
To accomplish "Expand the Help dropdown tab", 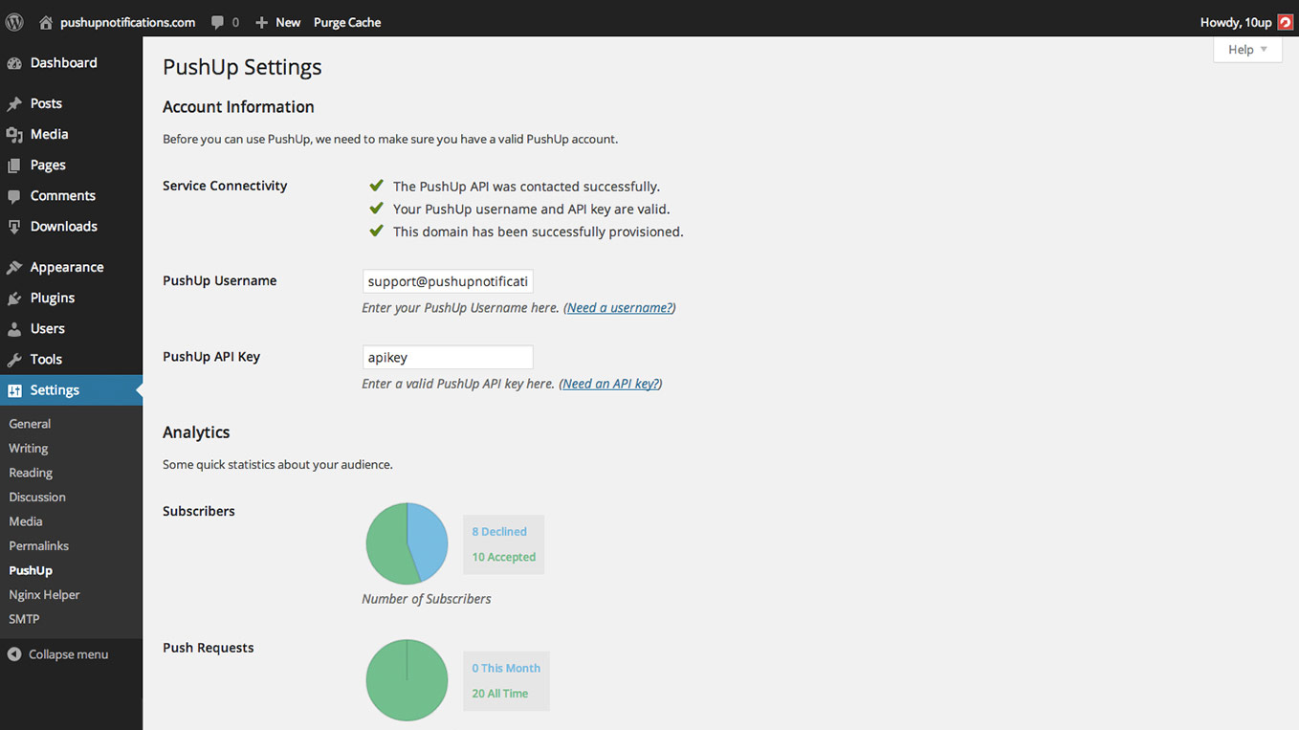I will pyautogui.click(x=1247, y=50).
